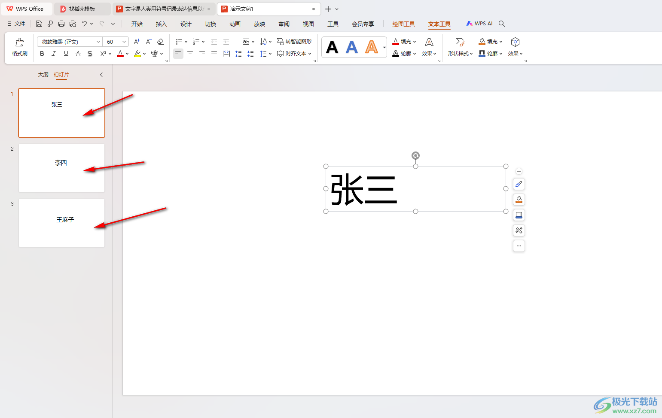Click the WPS AI button
Image resolution: width=662 pixels, height=418 pixels.
coord(480,24)
